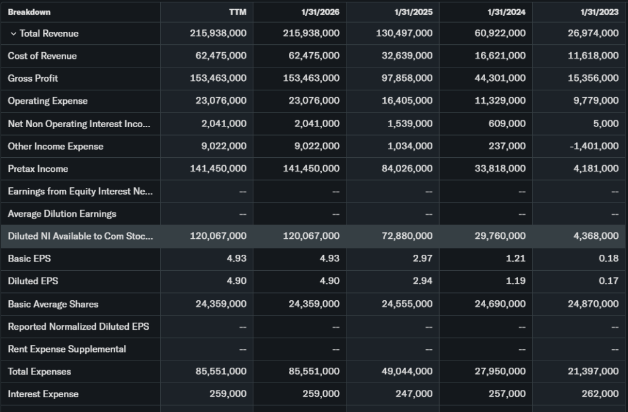The image size is (628, 412).
Task: Click the truncated Net Non Operating Interest row
Action: 78,124
